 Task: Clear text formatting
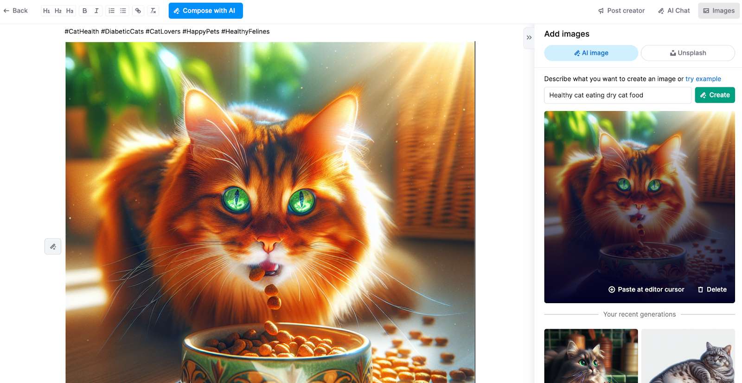tap(153, 11)
